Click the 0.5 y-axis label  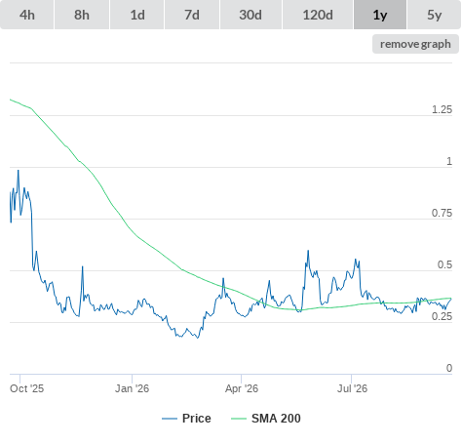click(444, 264)
